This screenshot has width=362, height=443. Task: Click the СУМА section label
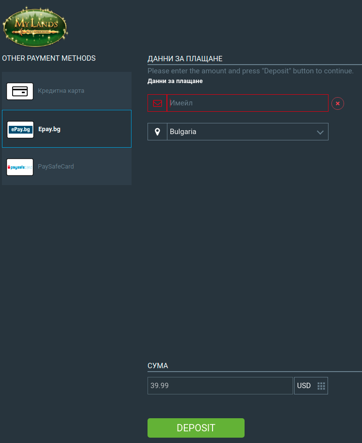tap(158, 366)
